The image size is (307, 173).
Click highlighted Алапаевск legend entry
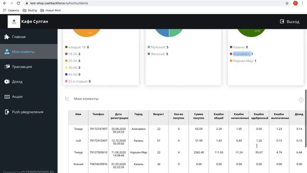pyautogui.click(x=242, y=54)
